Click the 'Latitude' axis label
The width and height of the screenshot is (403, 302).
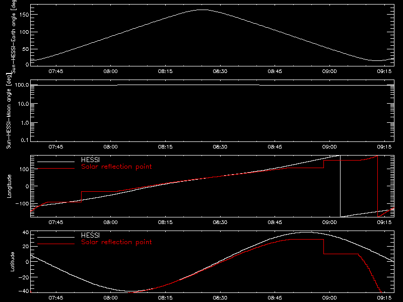12,262
